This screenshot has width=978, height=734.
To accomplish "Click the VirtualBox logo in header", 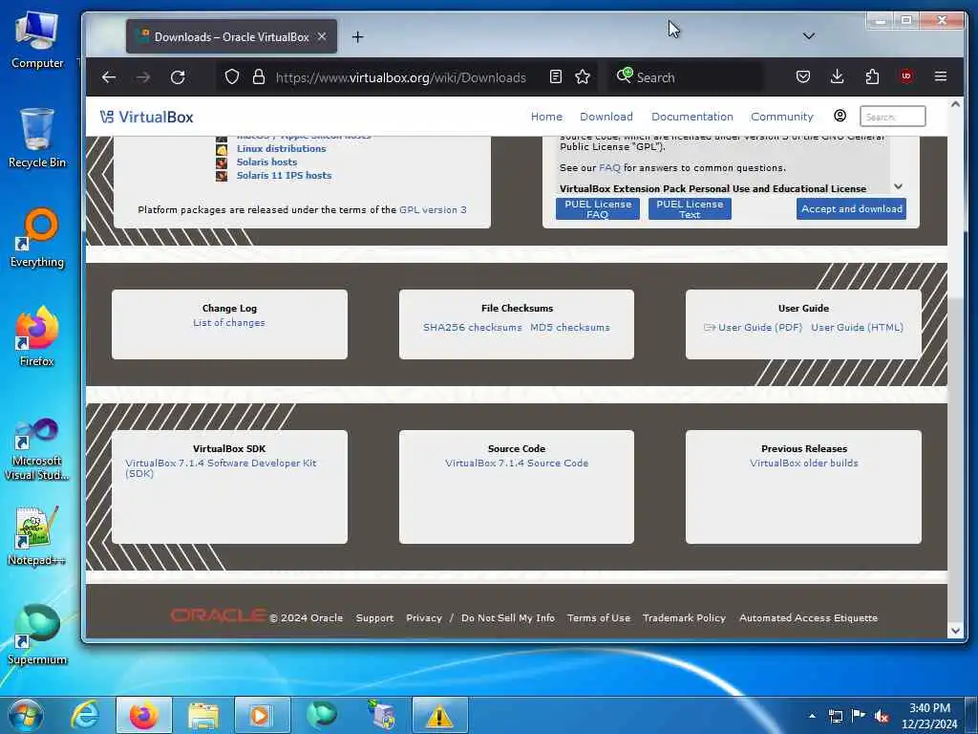I will [147, 117].
